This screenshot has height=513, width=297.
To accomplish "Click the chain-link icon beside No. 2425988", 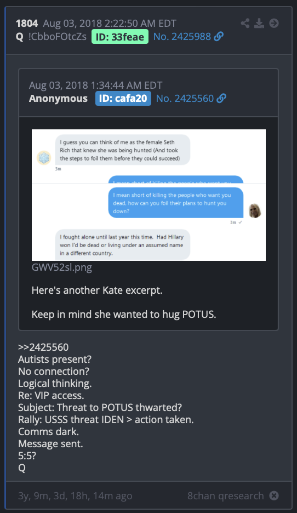I will (219, 37).
